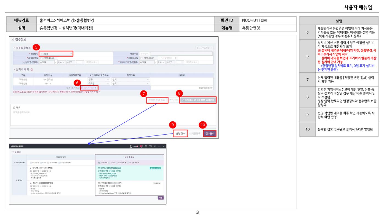Click the 변경 정보 button
This screenshot has height=216, width=384.
[x=180, y=133]
